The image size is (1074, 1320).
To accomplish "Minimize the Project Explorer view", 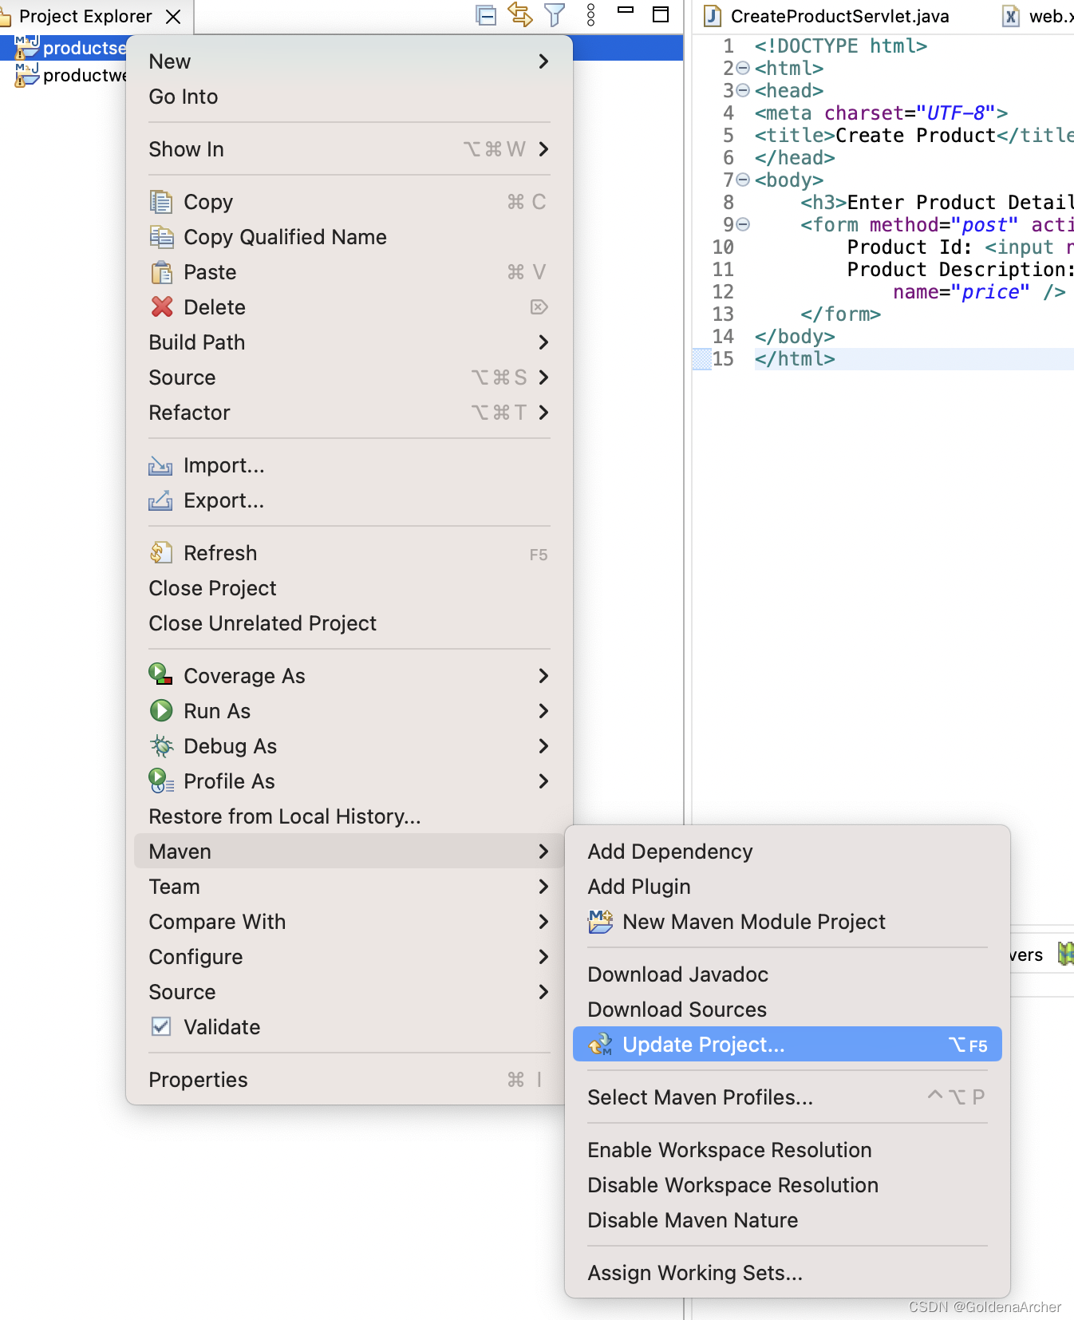I will point(626,10).
